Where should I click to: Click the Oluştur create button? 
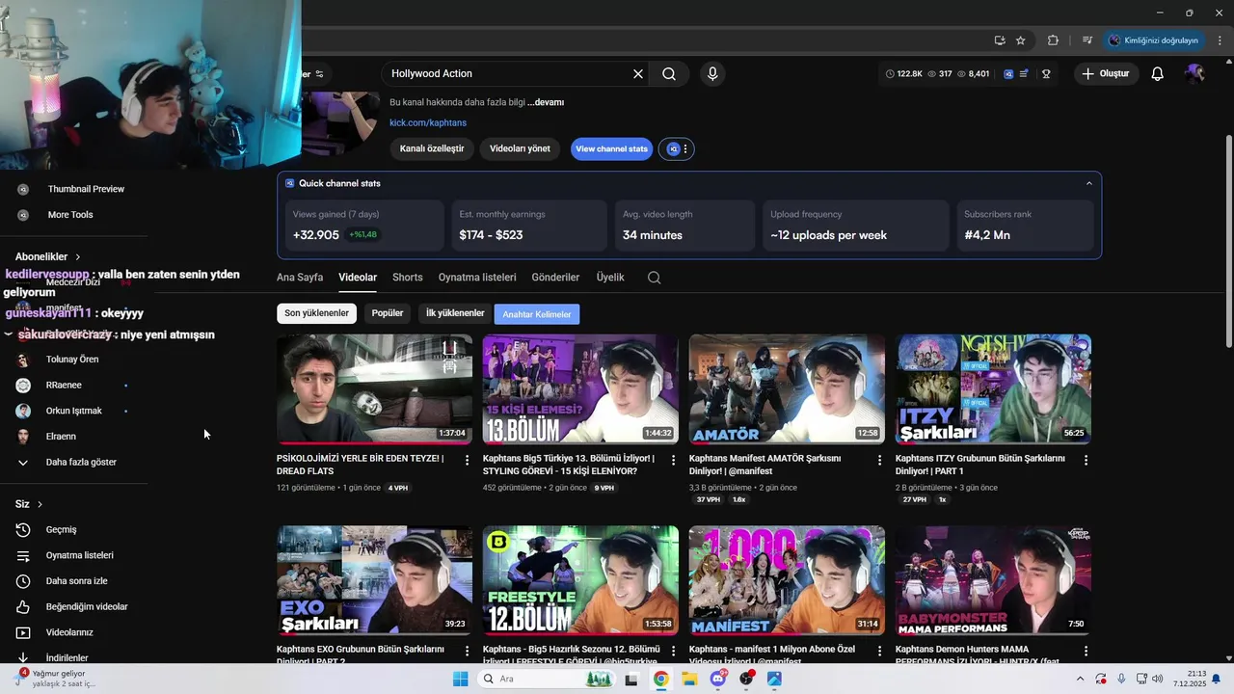[x=1106, y=73]
